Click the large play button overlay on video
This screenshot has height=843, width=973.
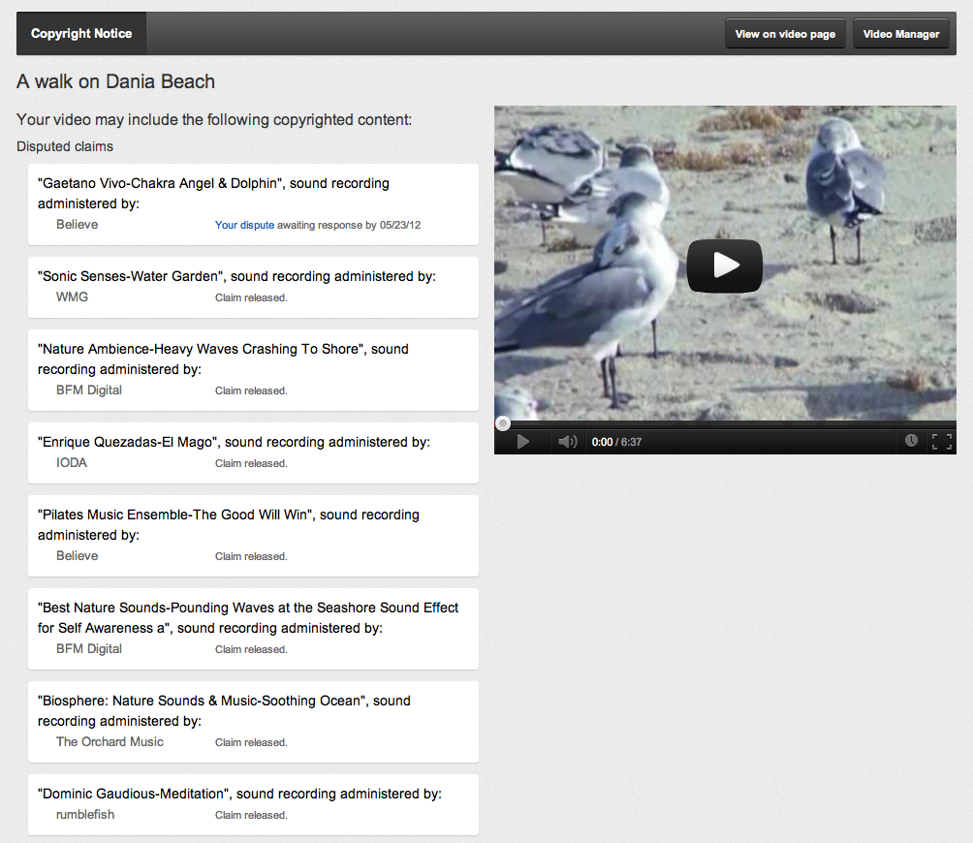click(725, 265)
